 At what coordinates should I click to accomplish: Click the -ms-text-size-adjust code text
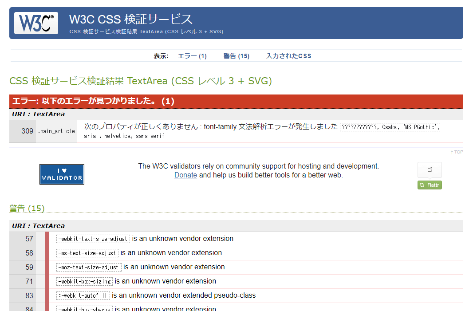(87, 253)
